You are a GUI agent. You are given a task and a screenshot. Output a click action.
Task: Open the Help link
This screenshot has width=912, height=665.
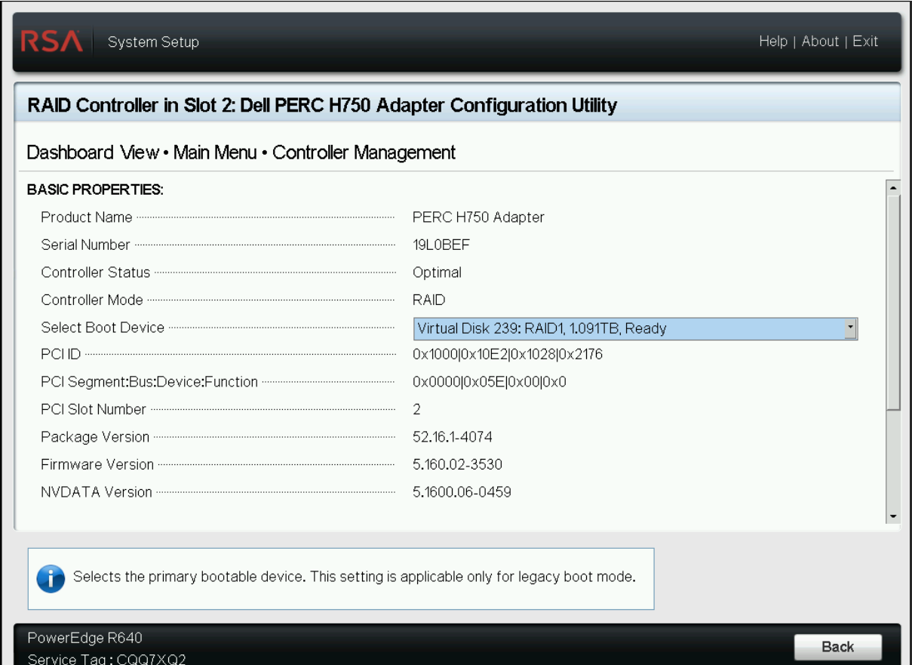point(773,42)
